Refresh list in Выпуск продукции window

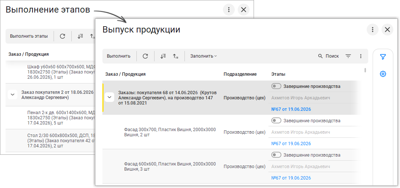click(x=145, y=56)
